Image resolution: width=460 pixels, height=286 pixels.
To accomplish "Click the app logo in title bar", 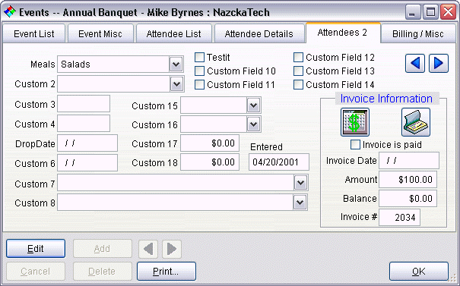I will (10, 12).
